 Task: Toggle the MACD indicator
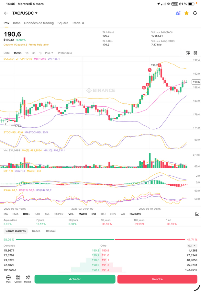[x=83, y=214]
